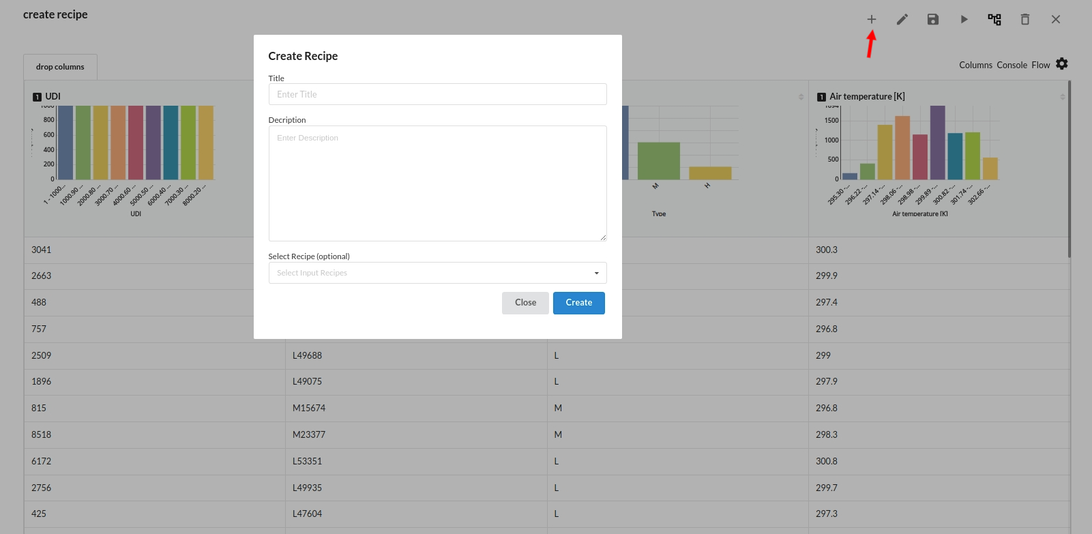The height and width of the screenshot is (534, 1092).
Task: Click the temperature cell 300.3
Action: [x=938, y=250]
